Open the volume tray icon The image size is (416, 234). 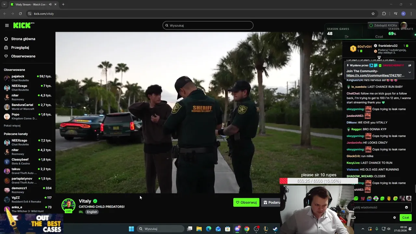389,229
